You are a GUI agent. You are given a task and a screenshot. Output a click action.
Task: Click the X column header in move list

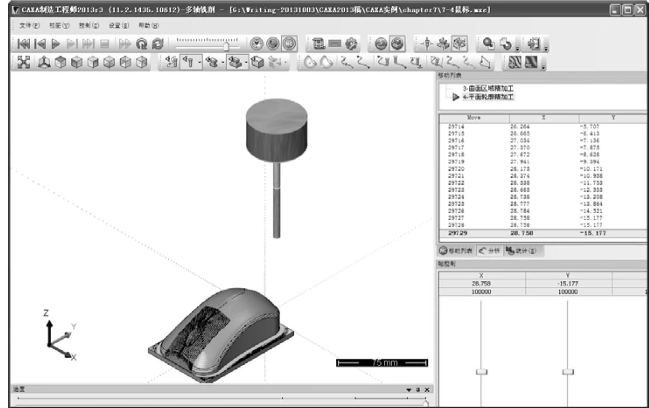coord(544,118)
